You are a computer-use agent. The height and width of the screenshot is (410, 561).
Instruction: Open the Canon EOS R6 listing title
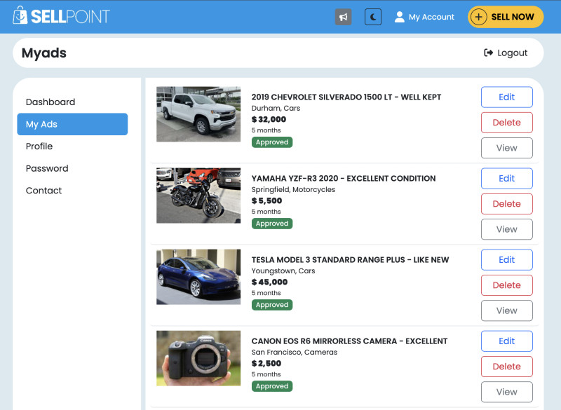point(349,341)
